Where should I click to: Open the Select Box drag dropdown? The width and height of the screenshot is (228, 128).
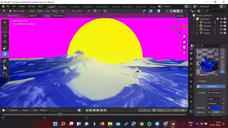point(59,16)
